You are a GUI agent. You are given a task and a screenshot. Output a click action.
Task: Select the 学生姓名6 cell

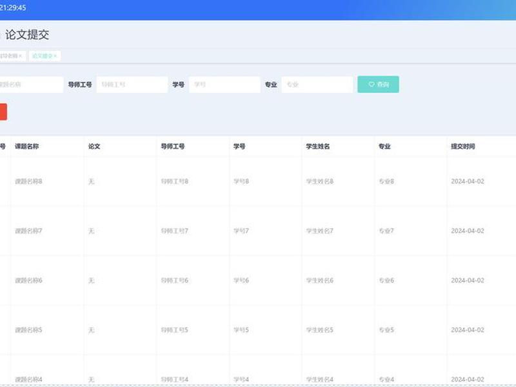(x=320, y=281)
